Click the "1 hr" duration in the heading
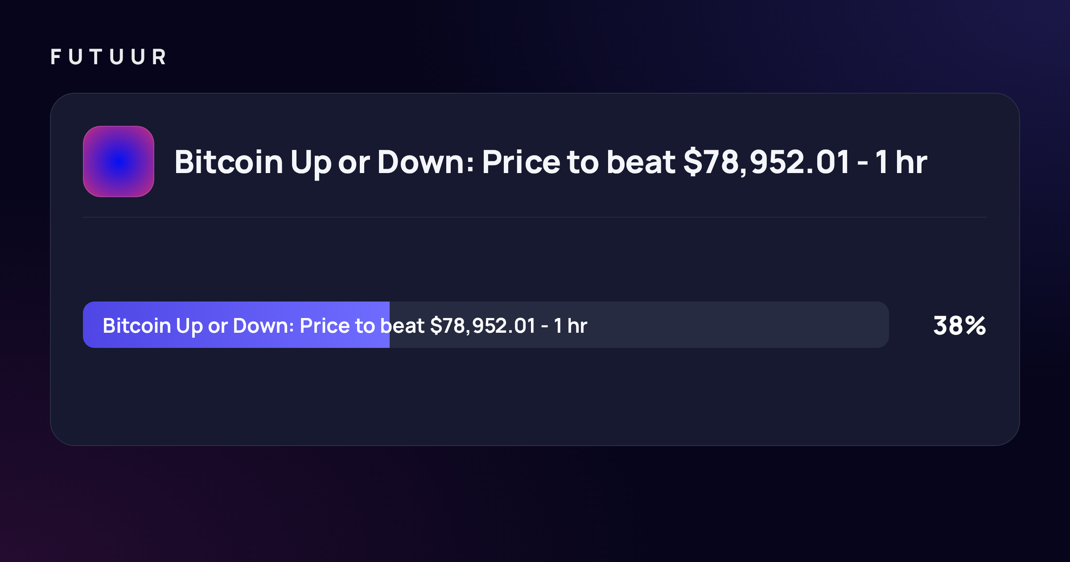Viewport: 1070px width, 562px height. tap(901, 162)
